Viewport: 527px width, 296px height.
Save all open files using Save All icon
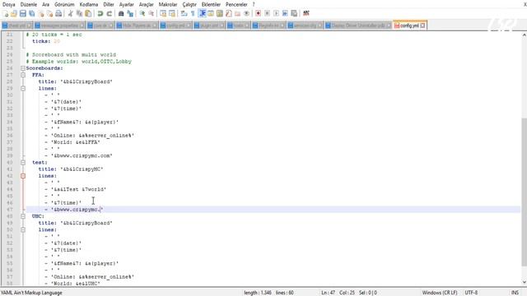click(x=32, y=14)
